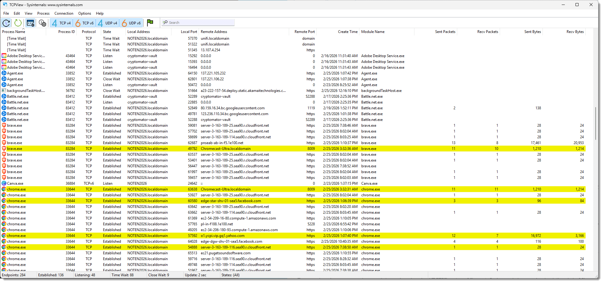Open the Options menu

pyautogui.click(x=84, y=13)
